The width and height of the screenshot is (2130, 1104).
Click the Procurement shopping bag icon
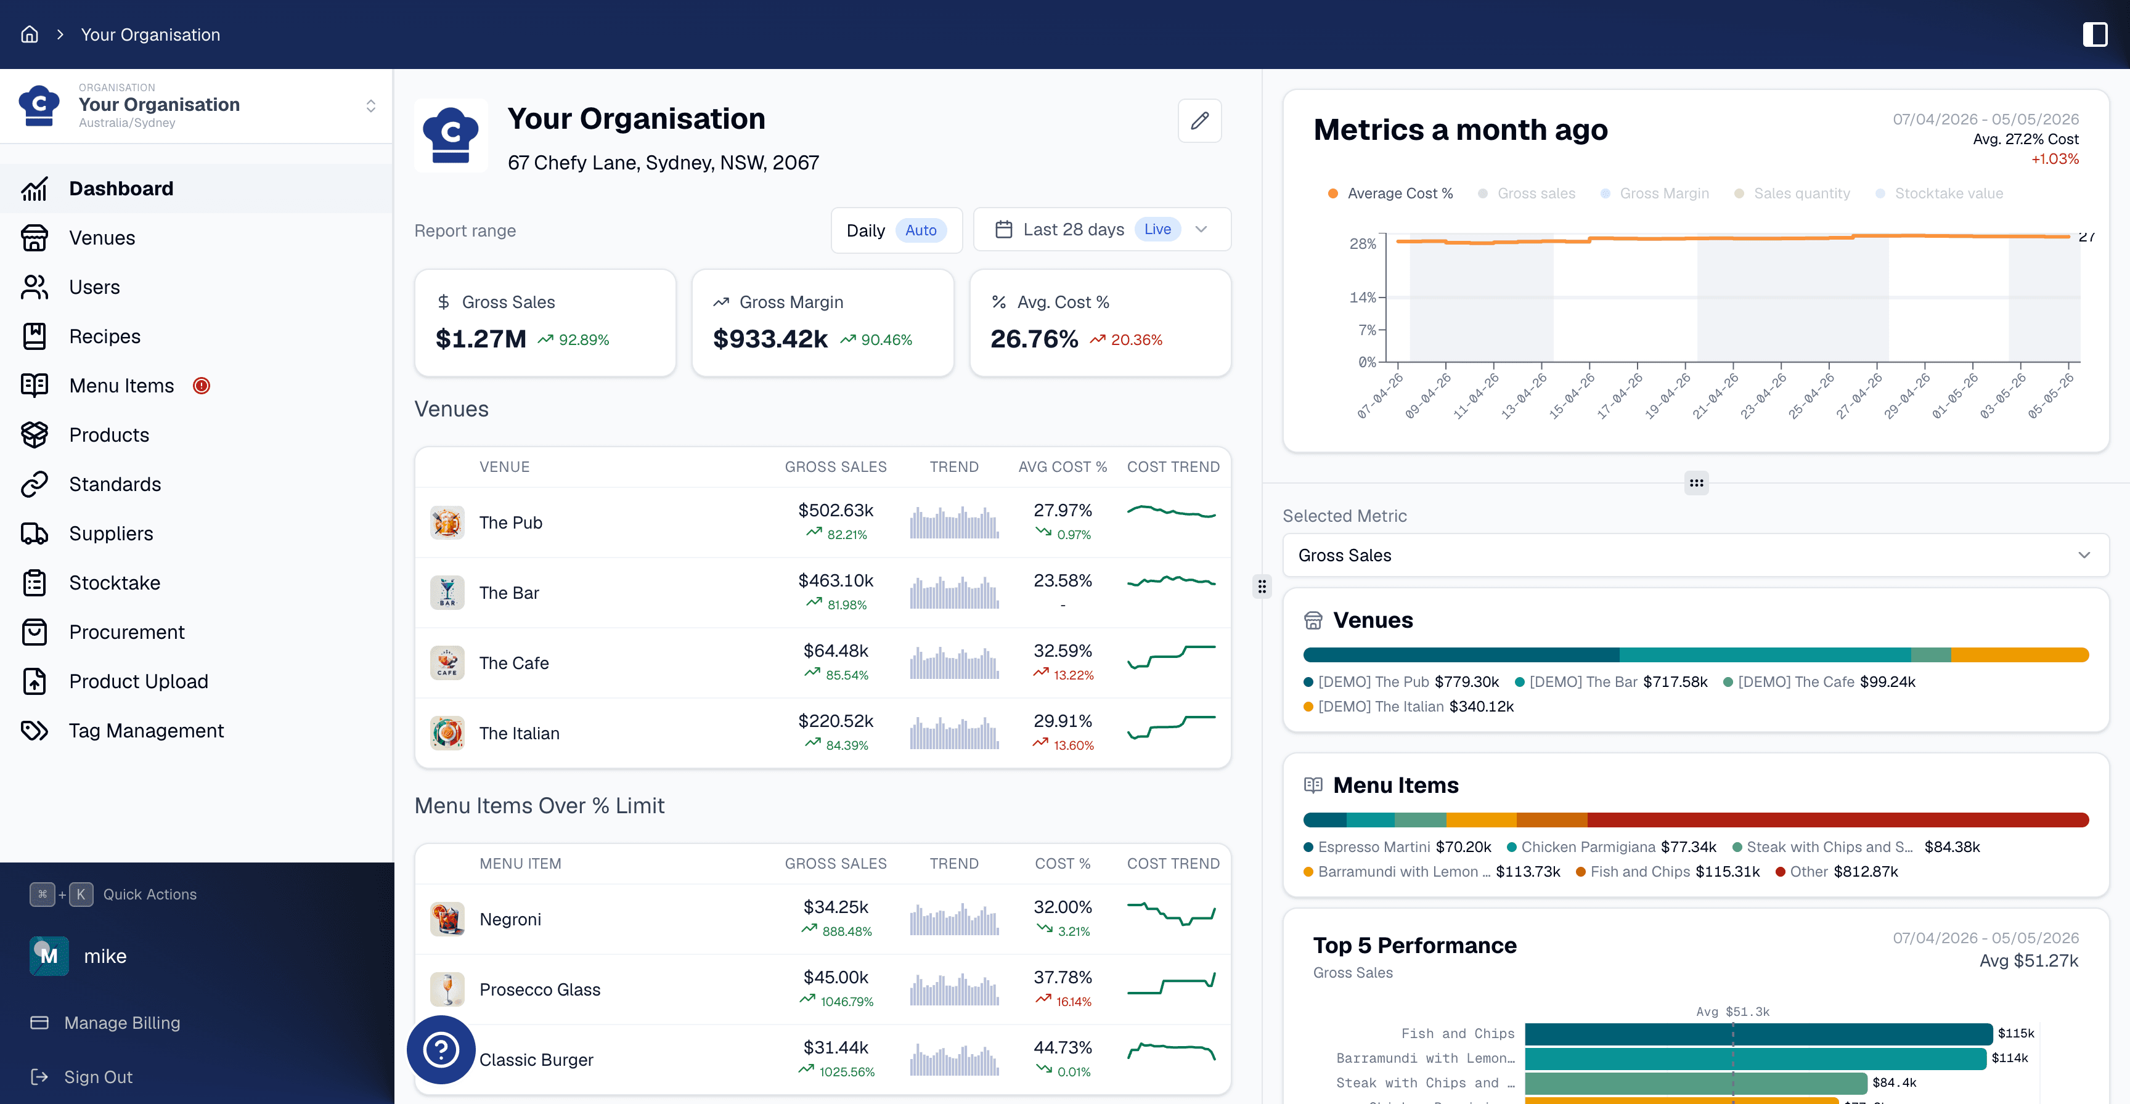[34, 632]
